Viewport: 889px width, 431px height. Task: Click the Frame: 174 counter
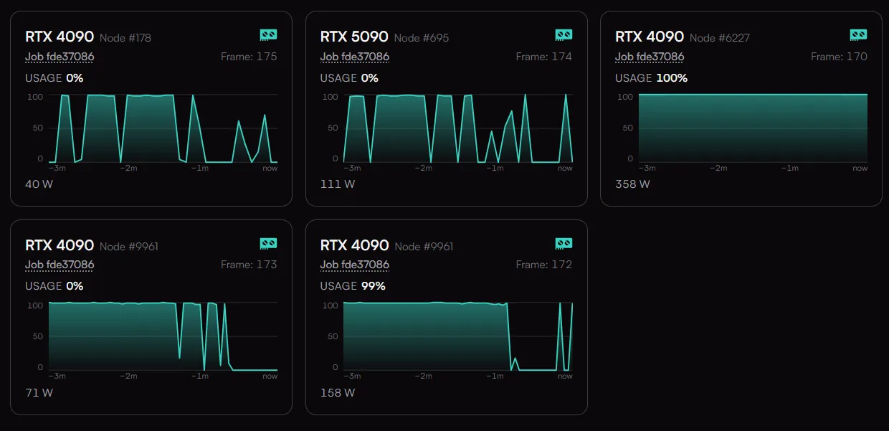[x=544, y=57]
